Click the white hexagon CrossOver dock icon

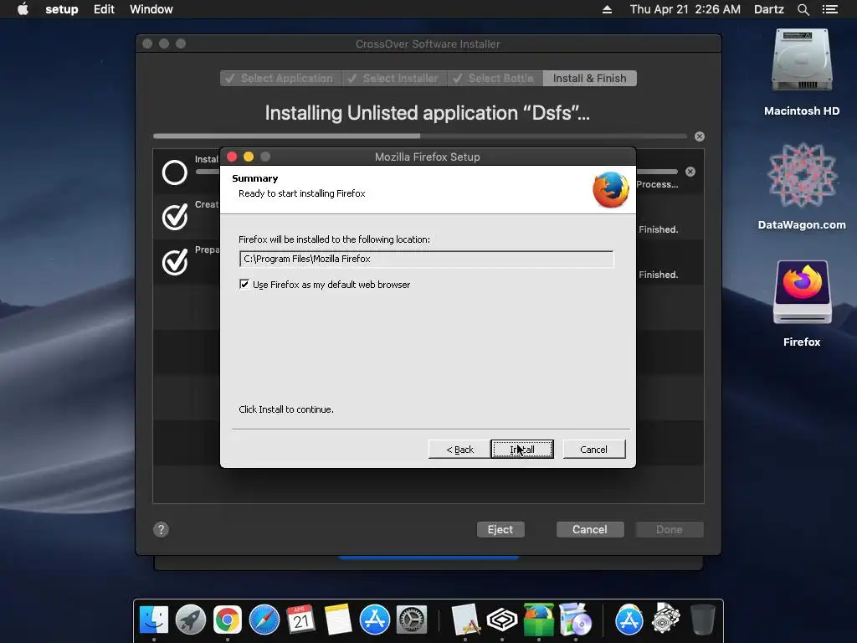pyautogui.click(x=502, y=620)
